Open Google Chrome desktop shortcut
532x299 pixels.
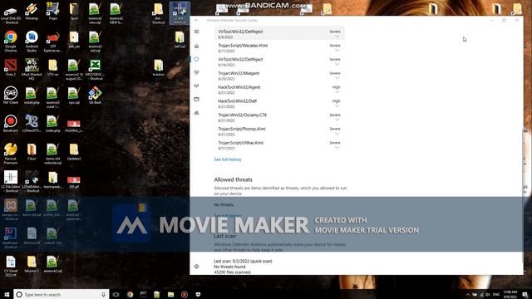click(x=11, y=41)
